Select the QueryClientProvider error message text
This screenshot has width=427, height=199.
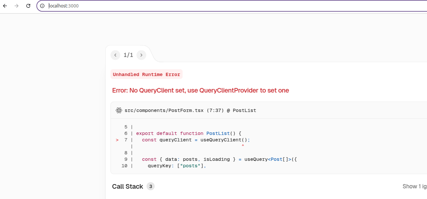click(200, 90)
